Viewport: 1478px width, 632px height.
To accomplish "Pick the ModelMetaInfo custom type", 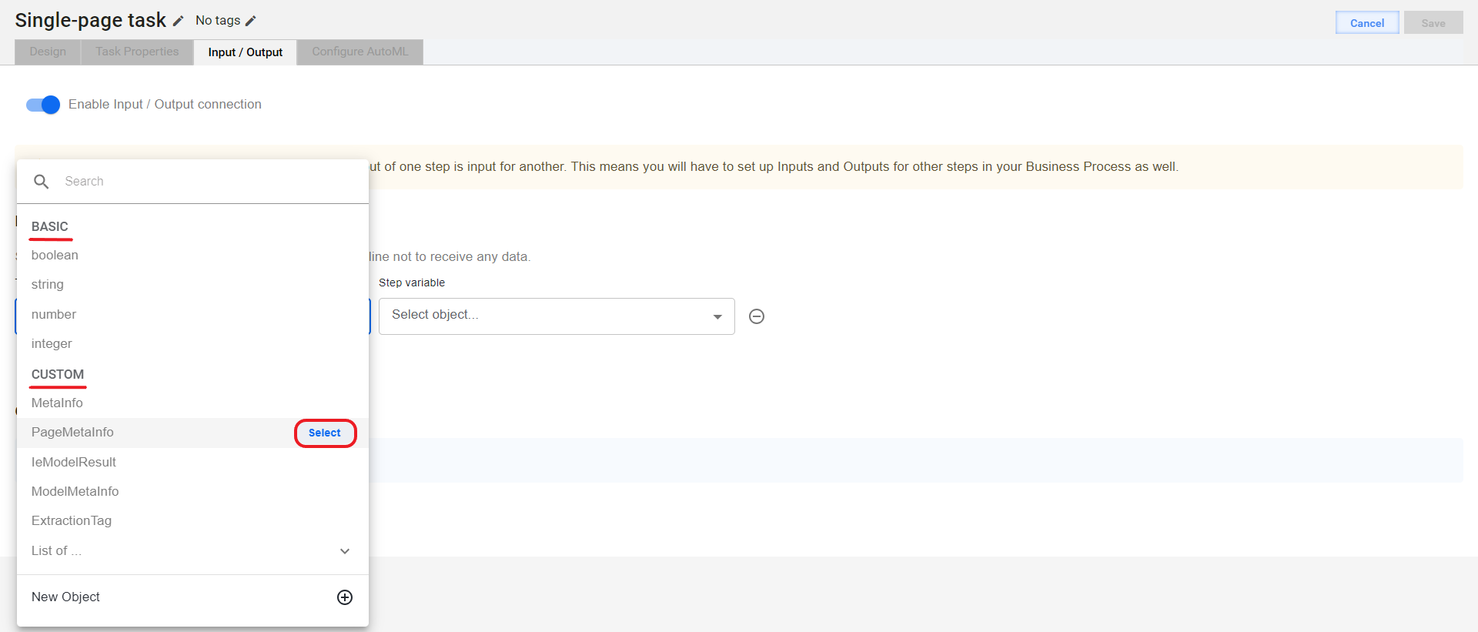I will (x=192, y=492).
